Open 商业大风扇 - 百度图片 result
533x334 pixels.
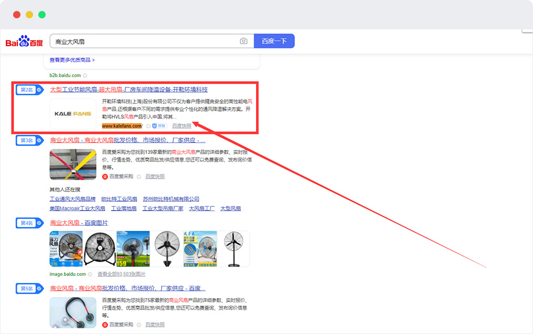coord(79,223)
